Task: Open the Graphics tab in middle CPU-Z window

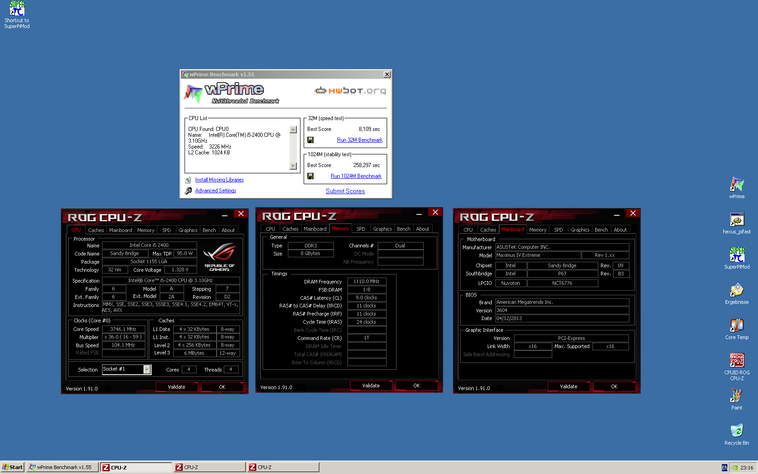Action: tap(383, 229)
